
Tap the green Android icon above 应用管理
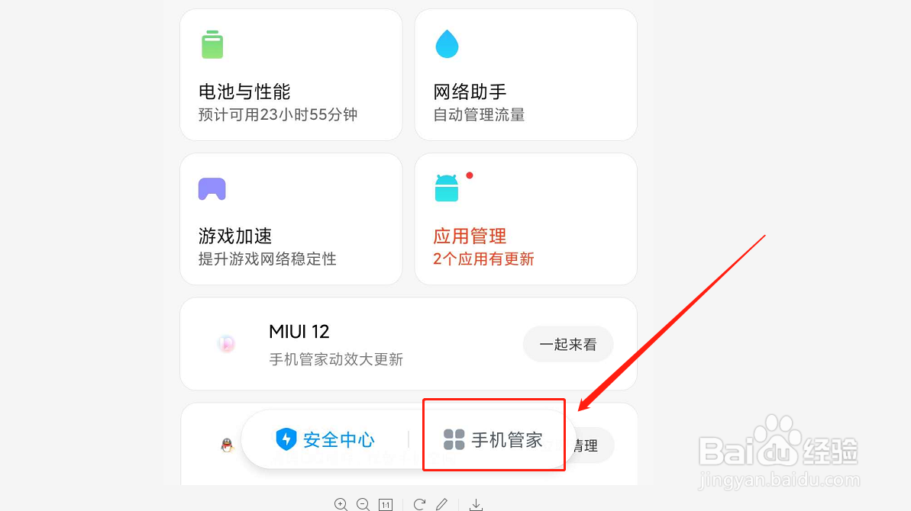click(447, 188)
